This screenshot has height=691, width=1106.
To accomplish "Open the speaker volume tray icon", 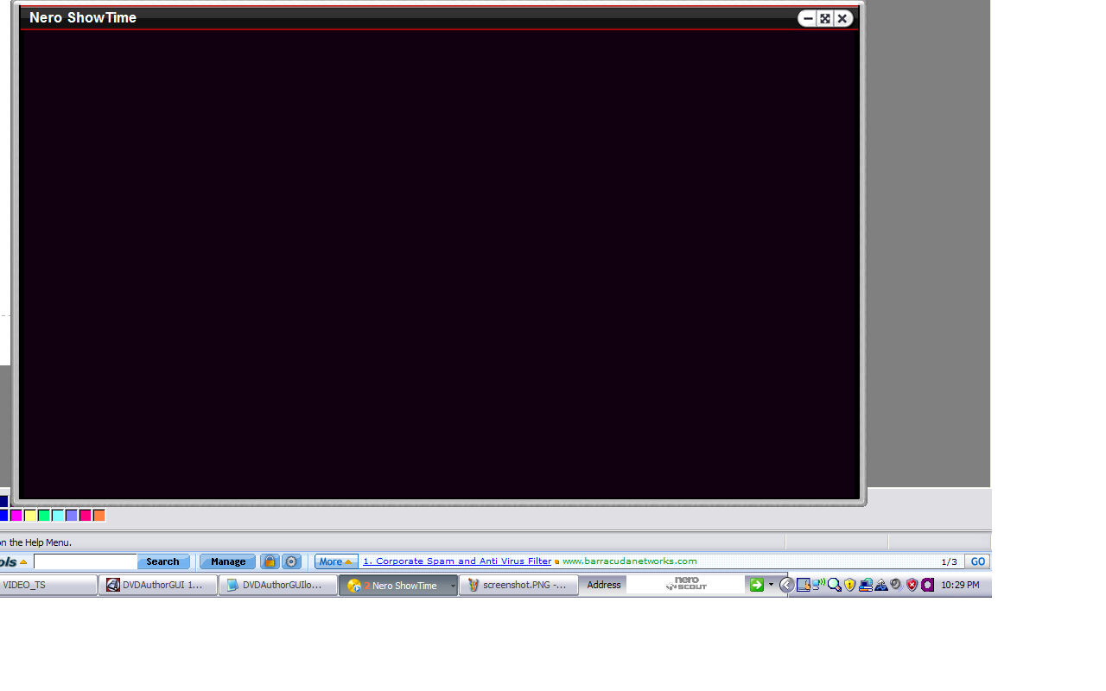I will click(896, 585).
